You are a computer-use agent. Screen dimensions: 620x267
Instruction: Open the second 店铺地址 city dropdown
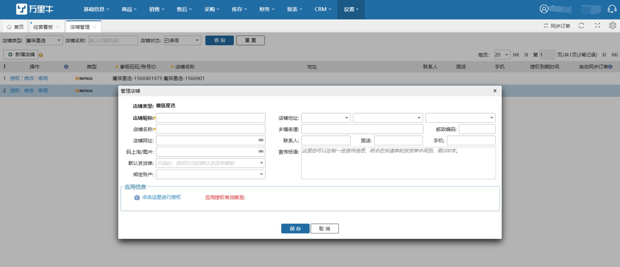(x=388, y=118)
